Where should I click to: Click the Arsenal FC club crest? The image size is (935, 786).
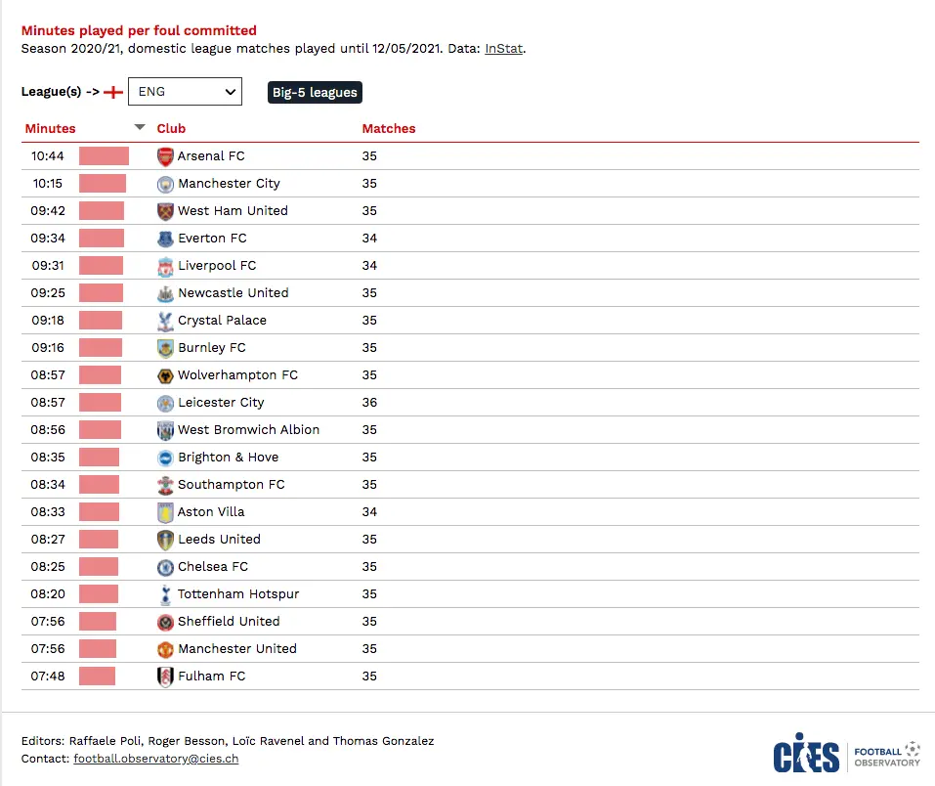(x=165, y=156)
